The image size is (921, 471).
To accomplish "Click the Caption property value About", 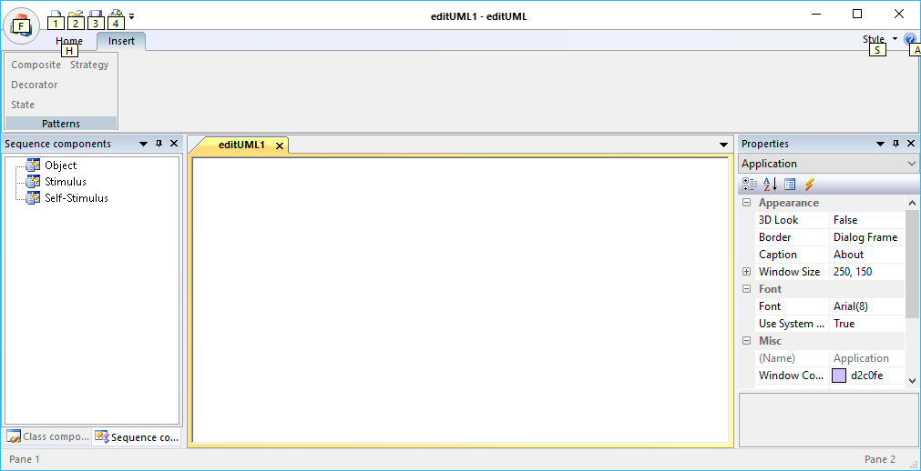I will point(865,255).
